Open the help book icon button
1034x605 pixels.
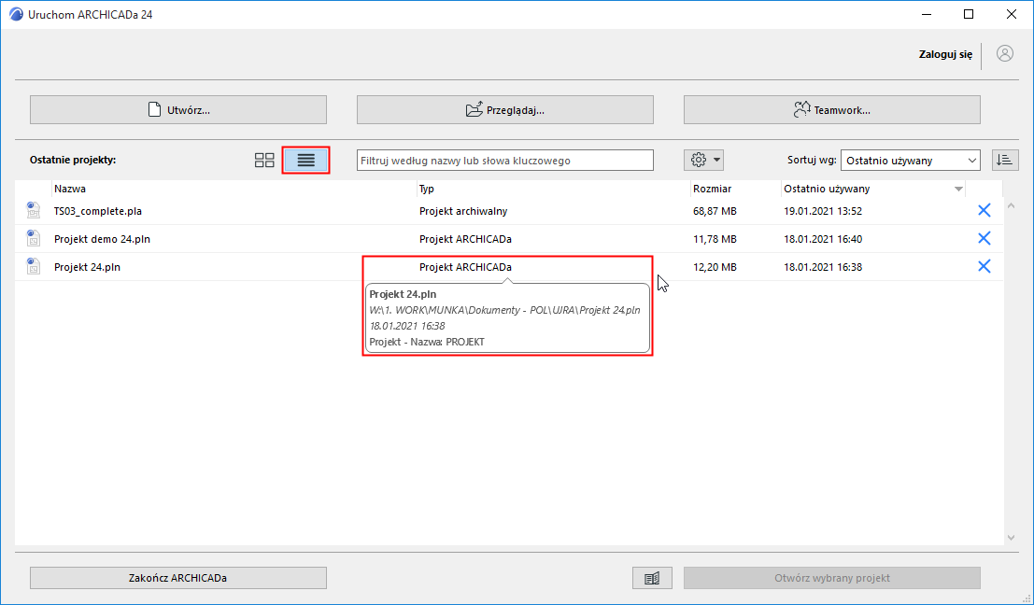[652, 578]
